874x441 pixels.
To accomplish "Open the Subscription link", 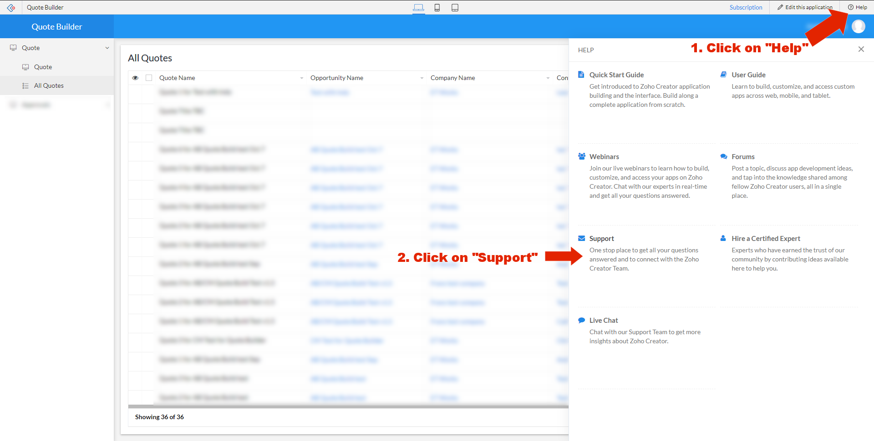I will tap(745, 7).
